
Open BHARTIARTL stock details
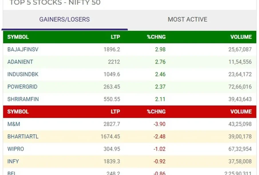pyautogui.click(x=23, y=136)
